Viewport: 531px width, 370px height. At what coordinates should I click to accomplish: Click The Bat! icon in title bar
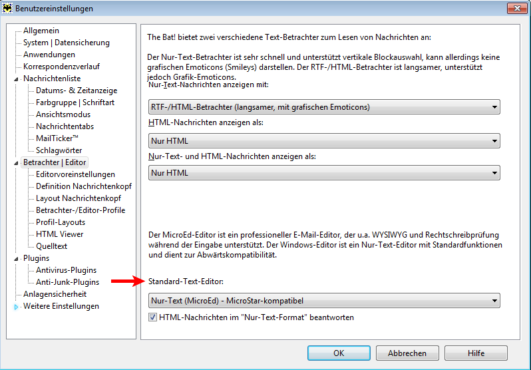(7, 8)
